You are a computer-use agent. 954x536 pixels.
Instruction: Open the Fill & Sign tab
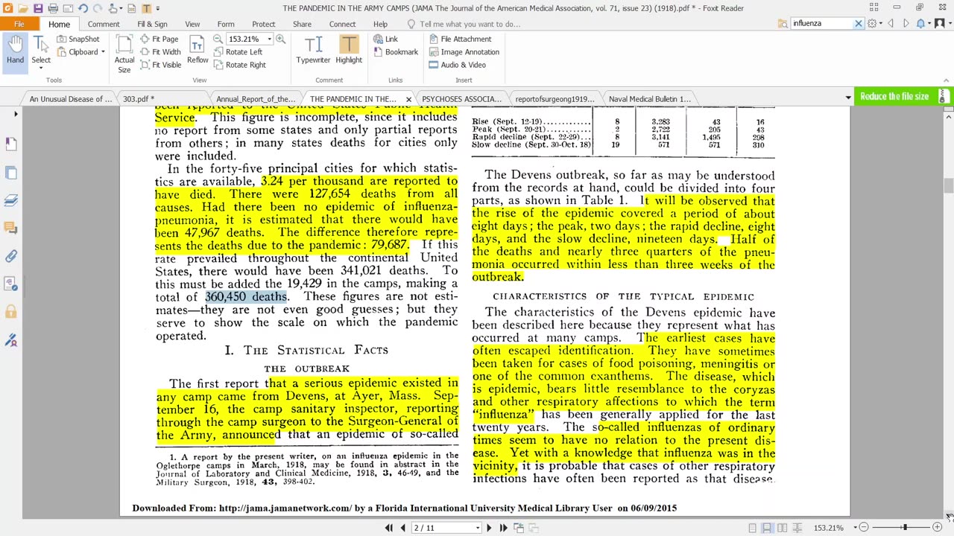point(152,24)
